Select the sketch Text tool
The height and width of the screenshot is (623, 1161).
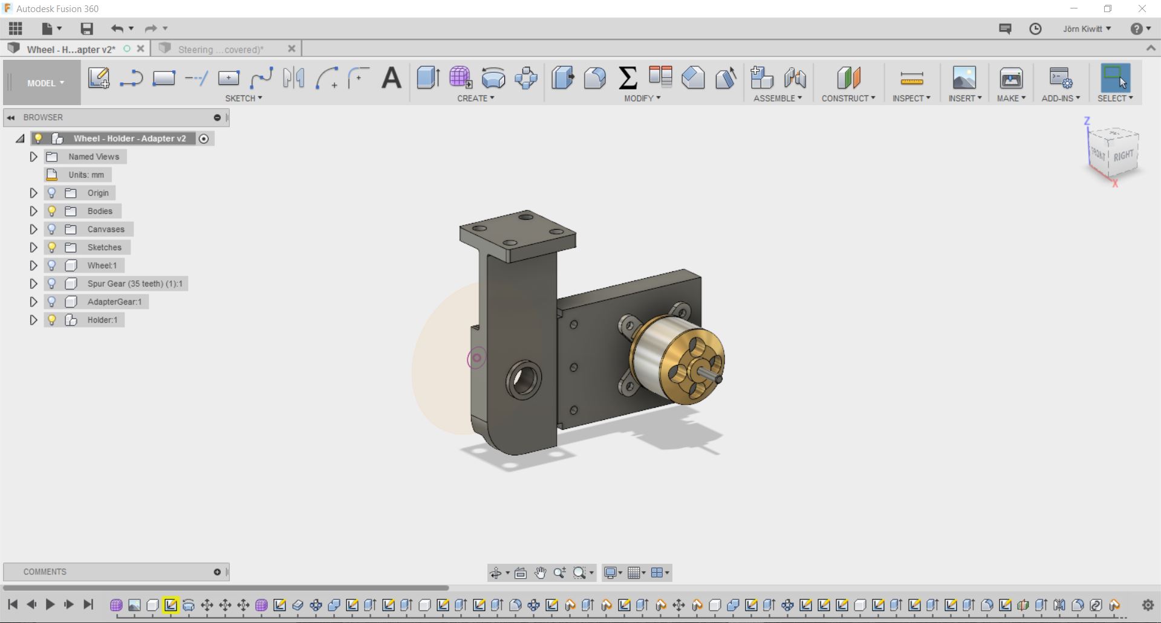pyautogui.click(x=392, y=78)
